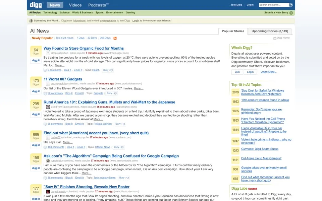Filter by 7 Days
The image size is (322, 201).
coord(80,38)
